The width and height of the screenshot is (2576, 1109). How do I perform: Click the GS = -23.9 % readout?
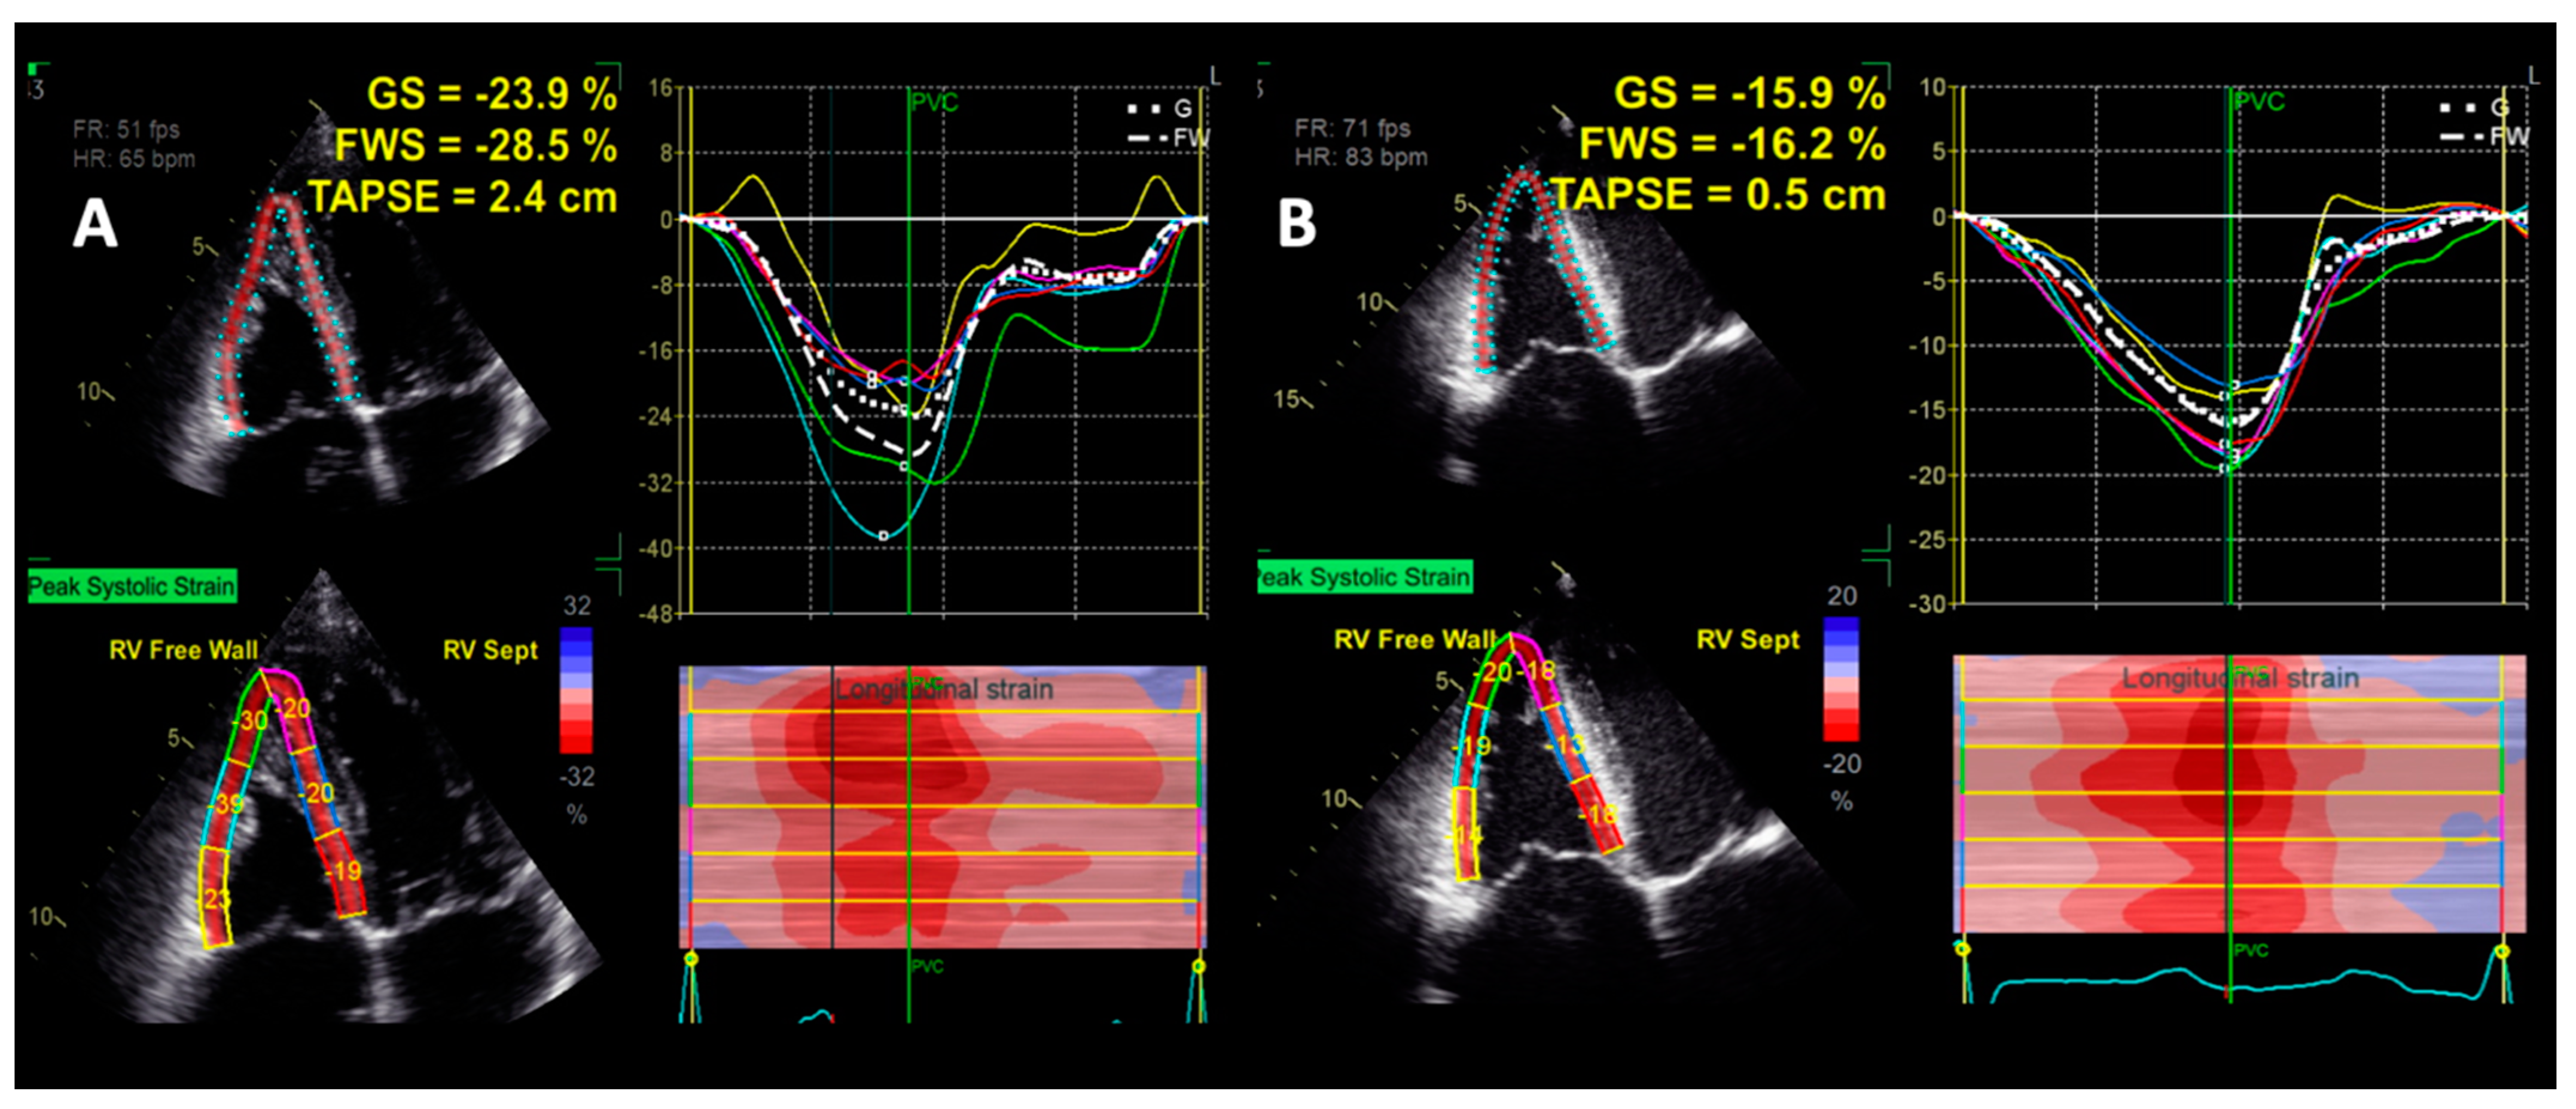point(491,94)
